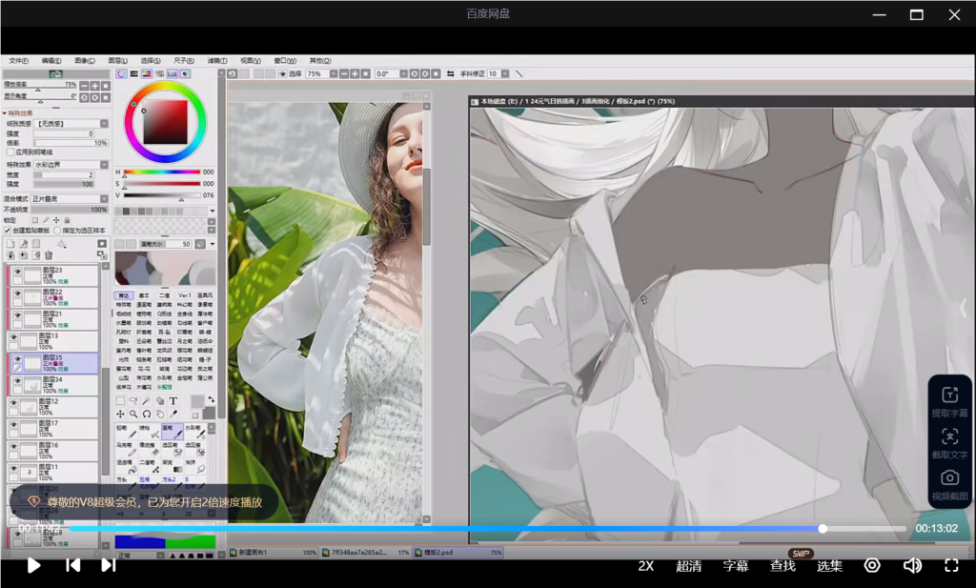Open the 图层 layer menu
The image size is (976, 588).
tap(117, 61)
